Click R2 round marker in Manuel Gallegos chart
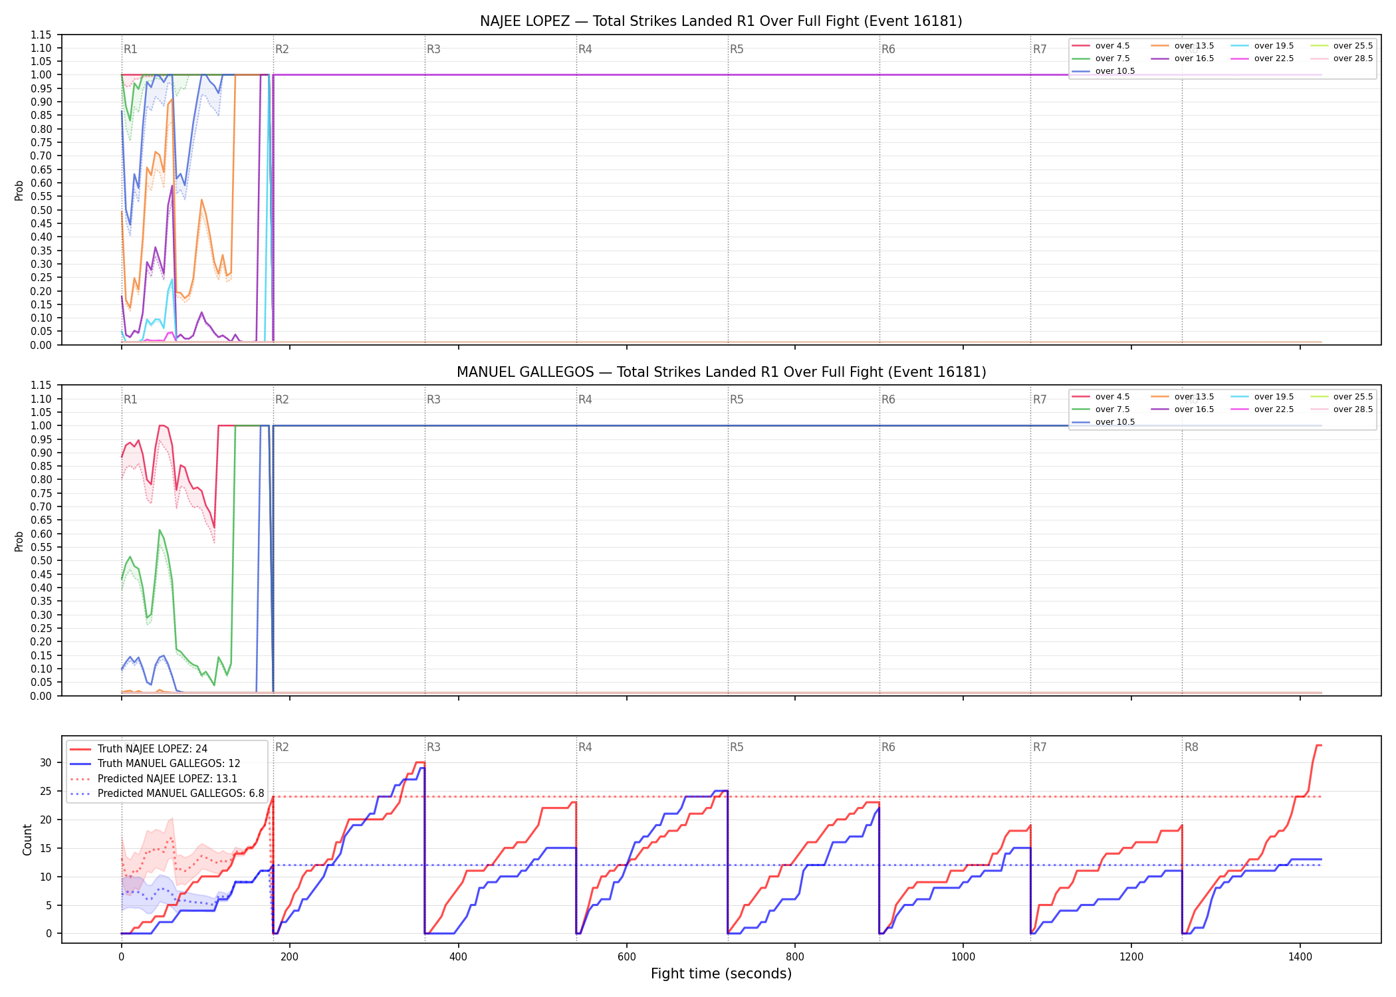1396x997 pixels. coord(282,399)
